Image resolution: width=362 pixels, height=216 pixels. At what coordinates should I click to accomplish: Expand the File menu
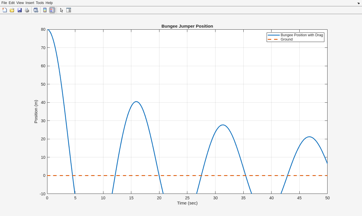click(x=4, y=3)
